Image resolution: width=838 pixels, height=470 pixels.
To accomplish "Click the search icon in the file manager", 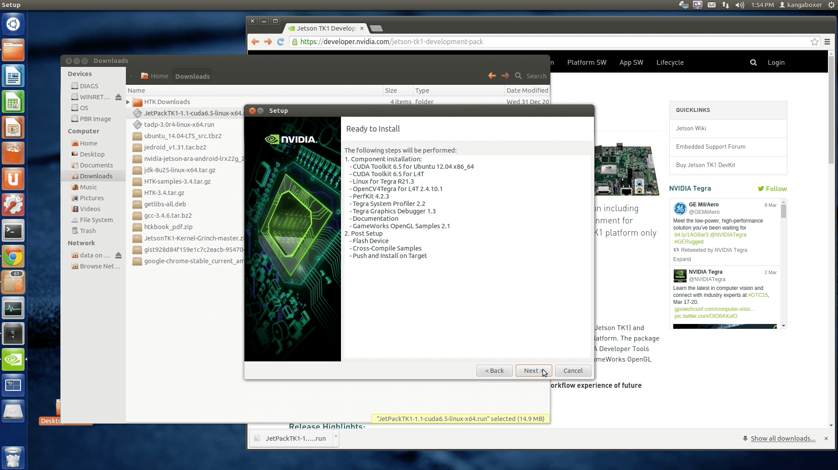I will (518, 76).
